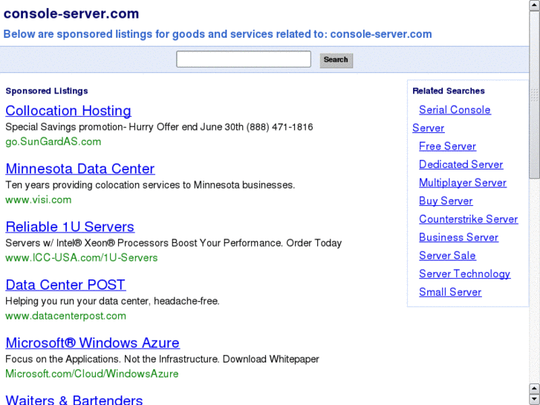Select the Server Technology related search
Screen dimensions: 540x405
pos(464,274)
